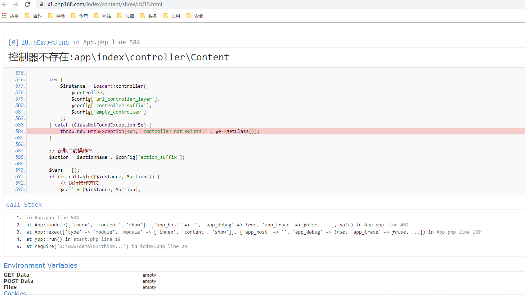Image resolution: width=525 pixels, height=295 pixels.
Task: Open the 百科 bookmark folder
Action: click(33, 16)
